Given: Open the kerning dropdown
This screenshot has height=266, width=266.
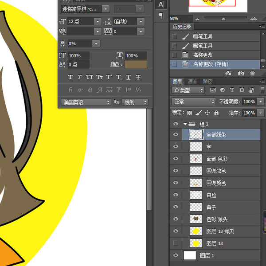Looking at the screenshot, I should click(98, 31).
